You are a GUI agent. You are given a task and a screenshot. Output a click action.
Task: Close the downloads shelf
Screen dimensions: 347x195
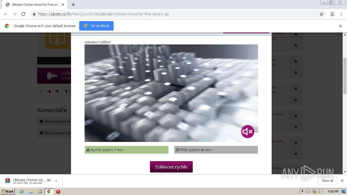point(342,181)
